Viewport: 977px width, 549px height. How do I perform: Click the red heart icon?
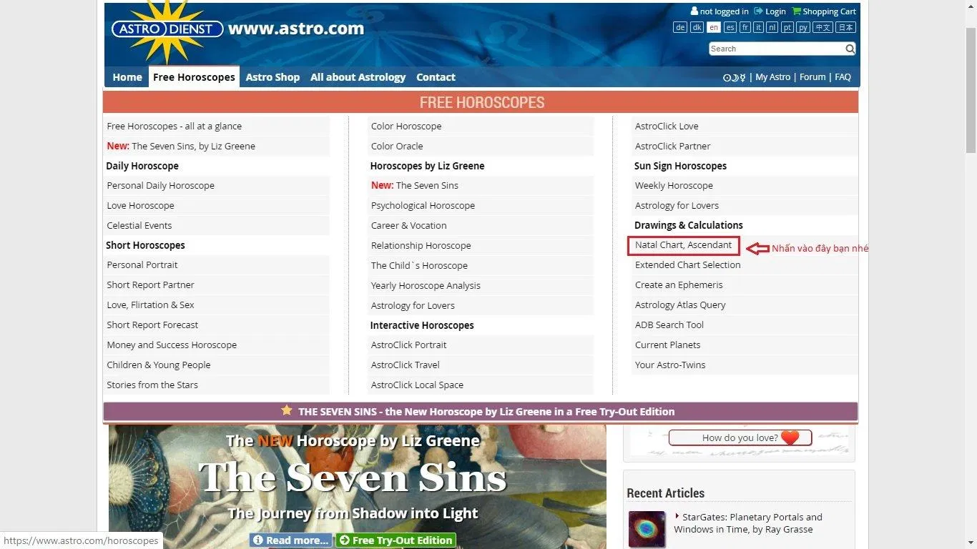tap(790, 437)
